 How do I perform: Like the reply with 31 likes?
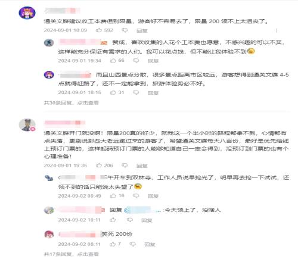click(x=113, y=92)
